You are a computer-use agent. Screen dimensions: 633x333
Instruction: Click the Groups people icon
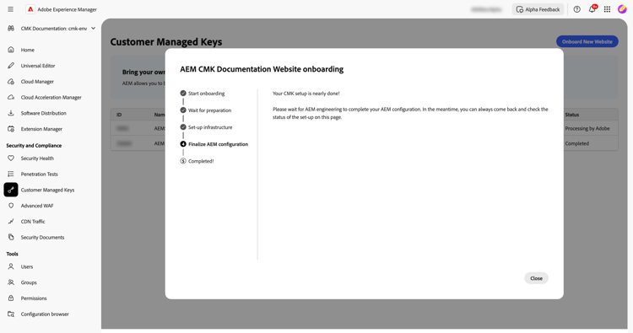tap(11, 282)
